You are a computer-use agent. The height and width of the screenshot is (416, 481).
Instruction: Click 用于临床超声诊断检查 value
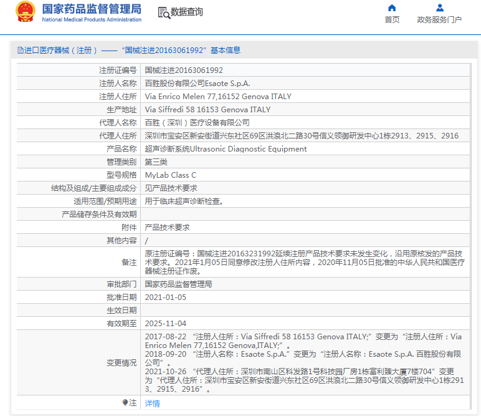(184, 201)
